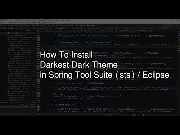
Task: Expand the Tomcat v8.0 Server entry
Action: pyautogui.click(x=1, y=107)
